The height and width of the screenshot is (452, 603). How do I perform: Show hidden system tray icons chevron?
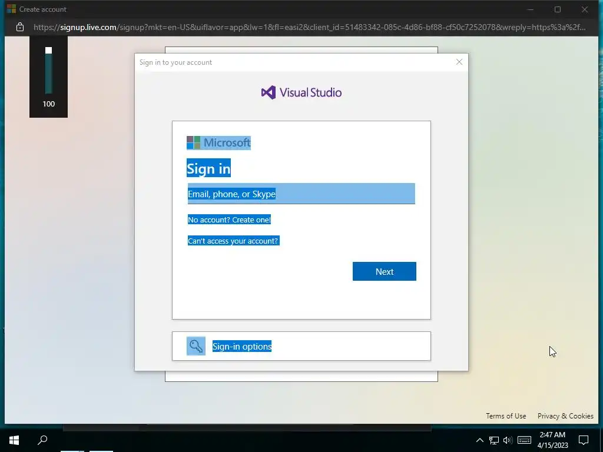pyautogui.click(x=479, y=440)
